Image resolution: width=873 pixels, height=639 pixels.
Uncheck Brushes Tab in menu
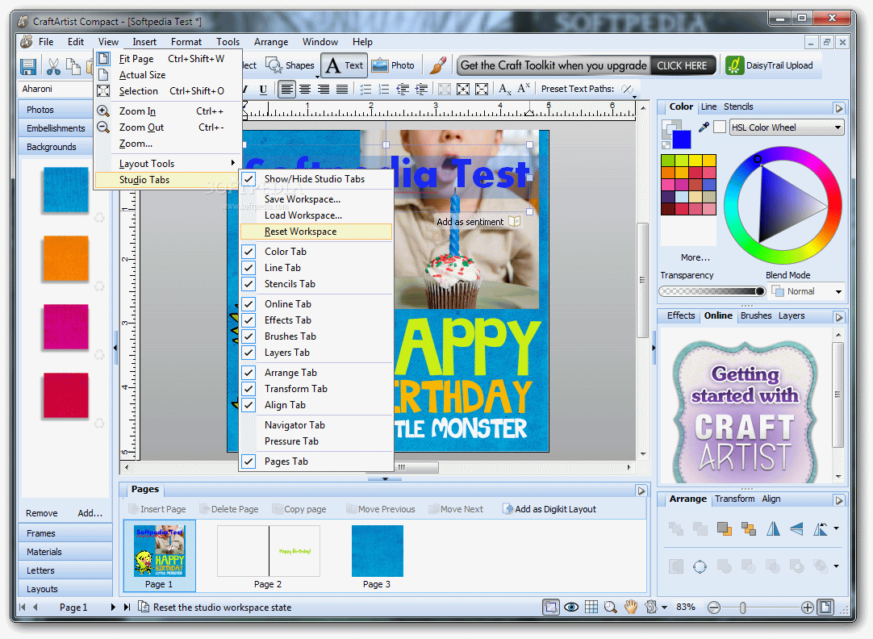[x=249, y=336]
